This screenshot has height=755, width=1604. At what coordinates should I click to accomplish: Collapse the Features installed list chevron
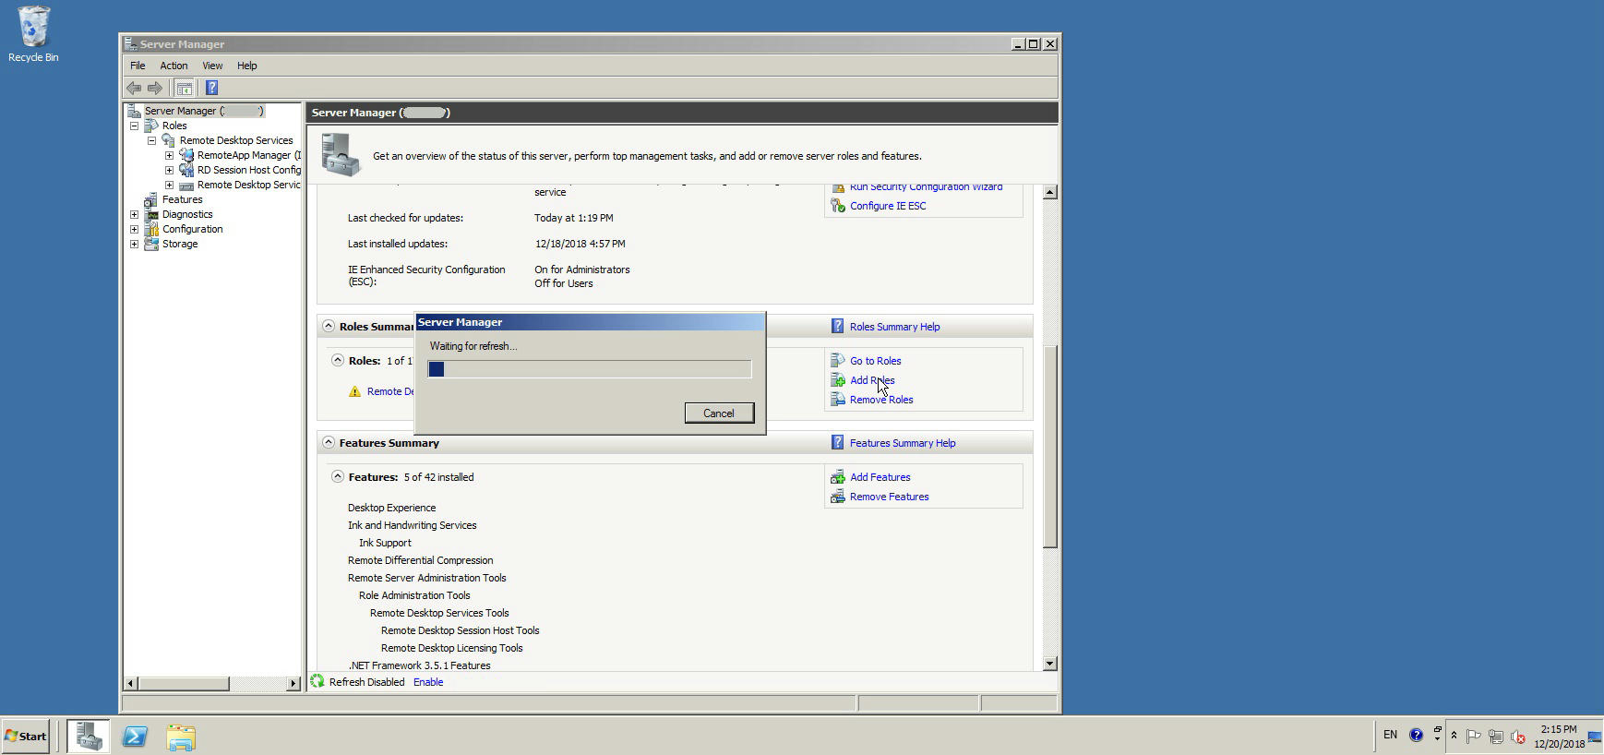[338, 476]
